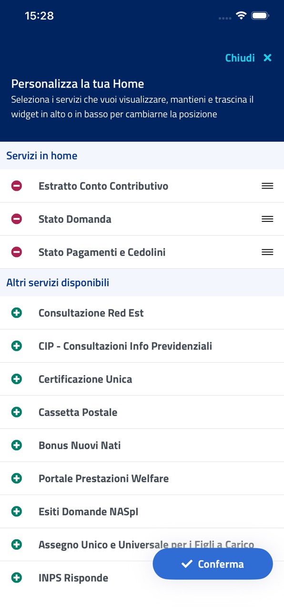This screenshot has height=614, width=284.
Task: Select the CIP - Consultazioni Info Previdenziali row
Action: click(x=142, y=346)
